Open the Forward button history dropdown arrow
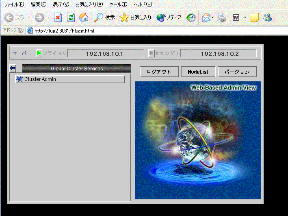Screen dimensions: 288x216 coord(48,17)
